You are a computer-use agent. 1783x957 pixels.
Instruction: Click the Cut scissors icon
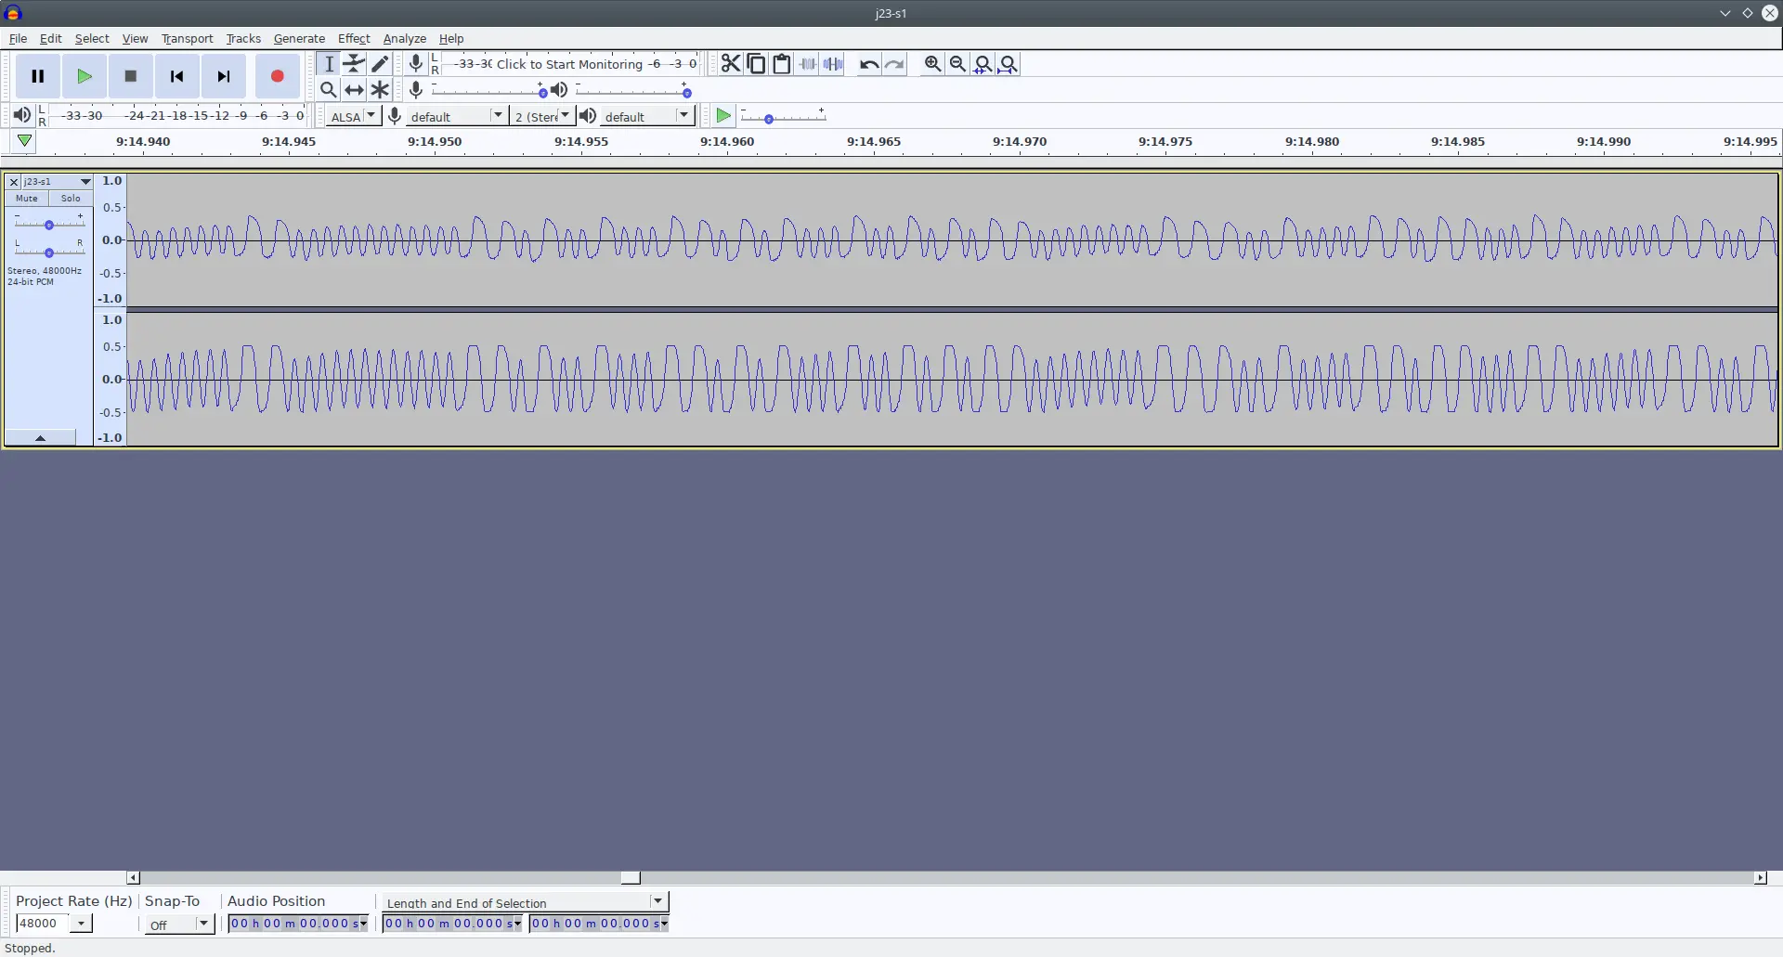click(x=731, y=64)
